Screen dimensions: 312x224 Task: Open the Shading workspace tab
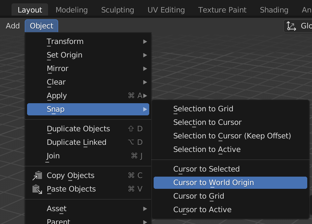coord(274,10)
